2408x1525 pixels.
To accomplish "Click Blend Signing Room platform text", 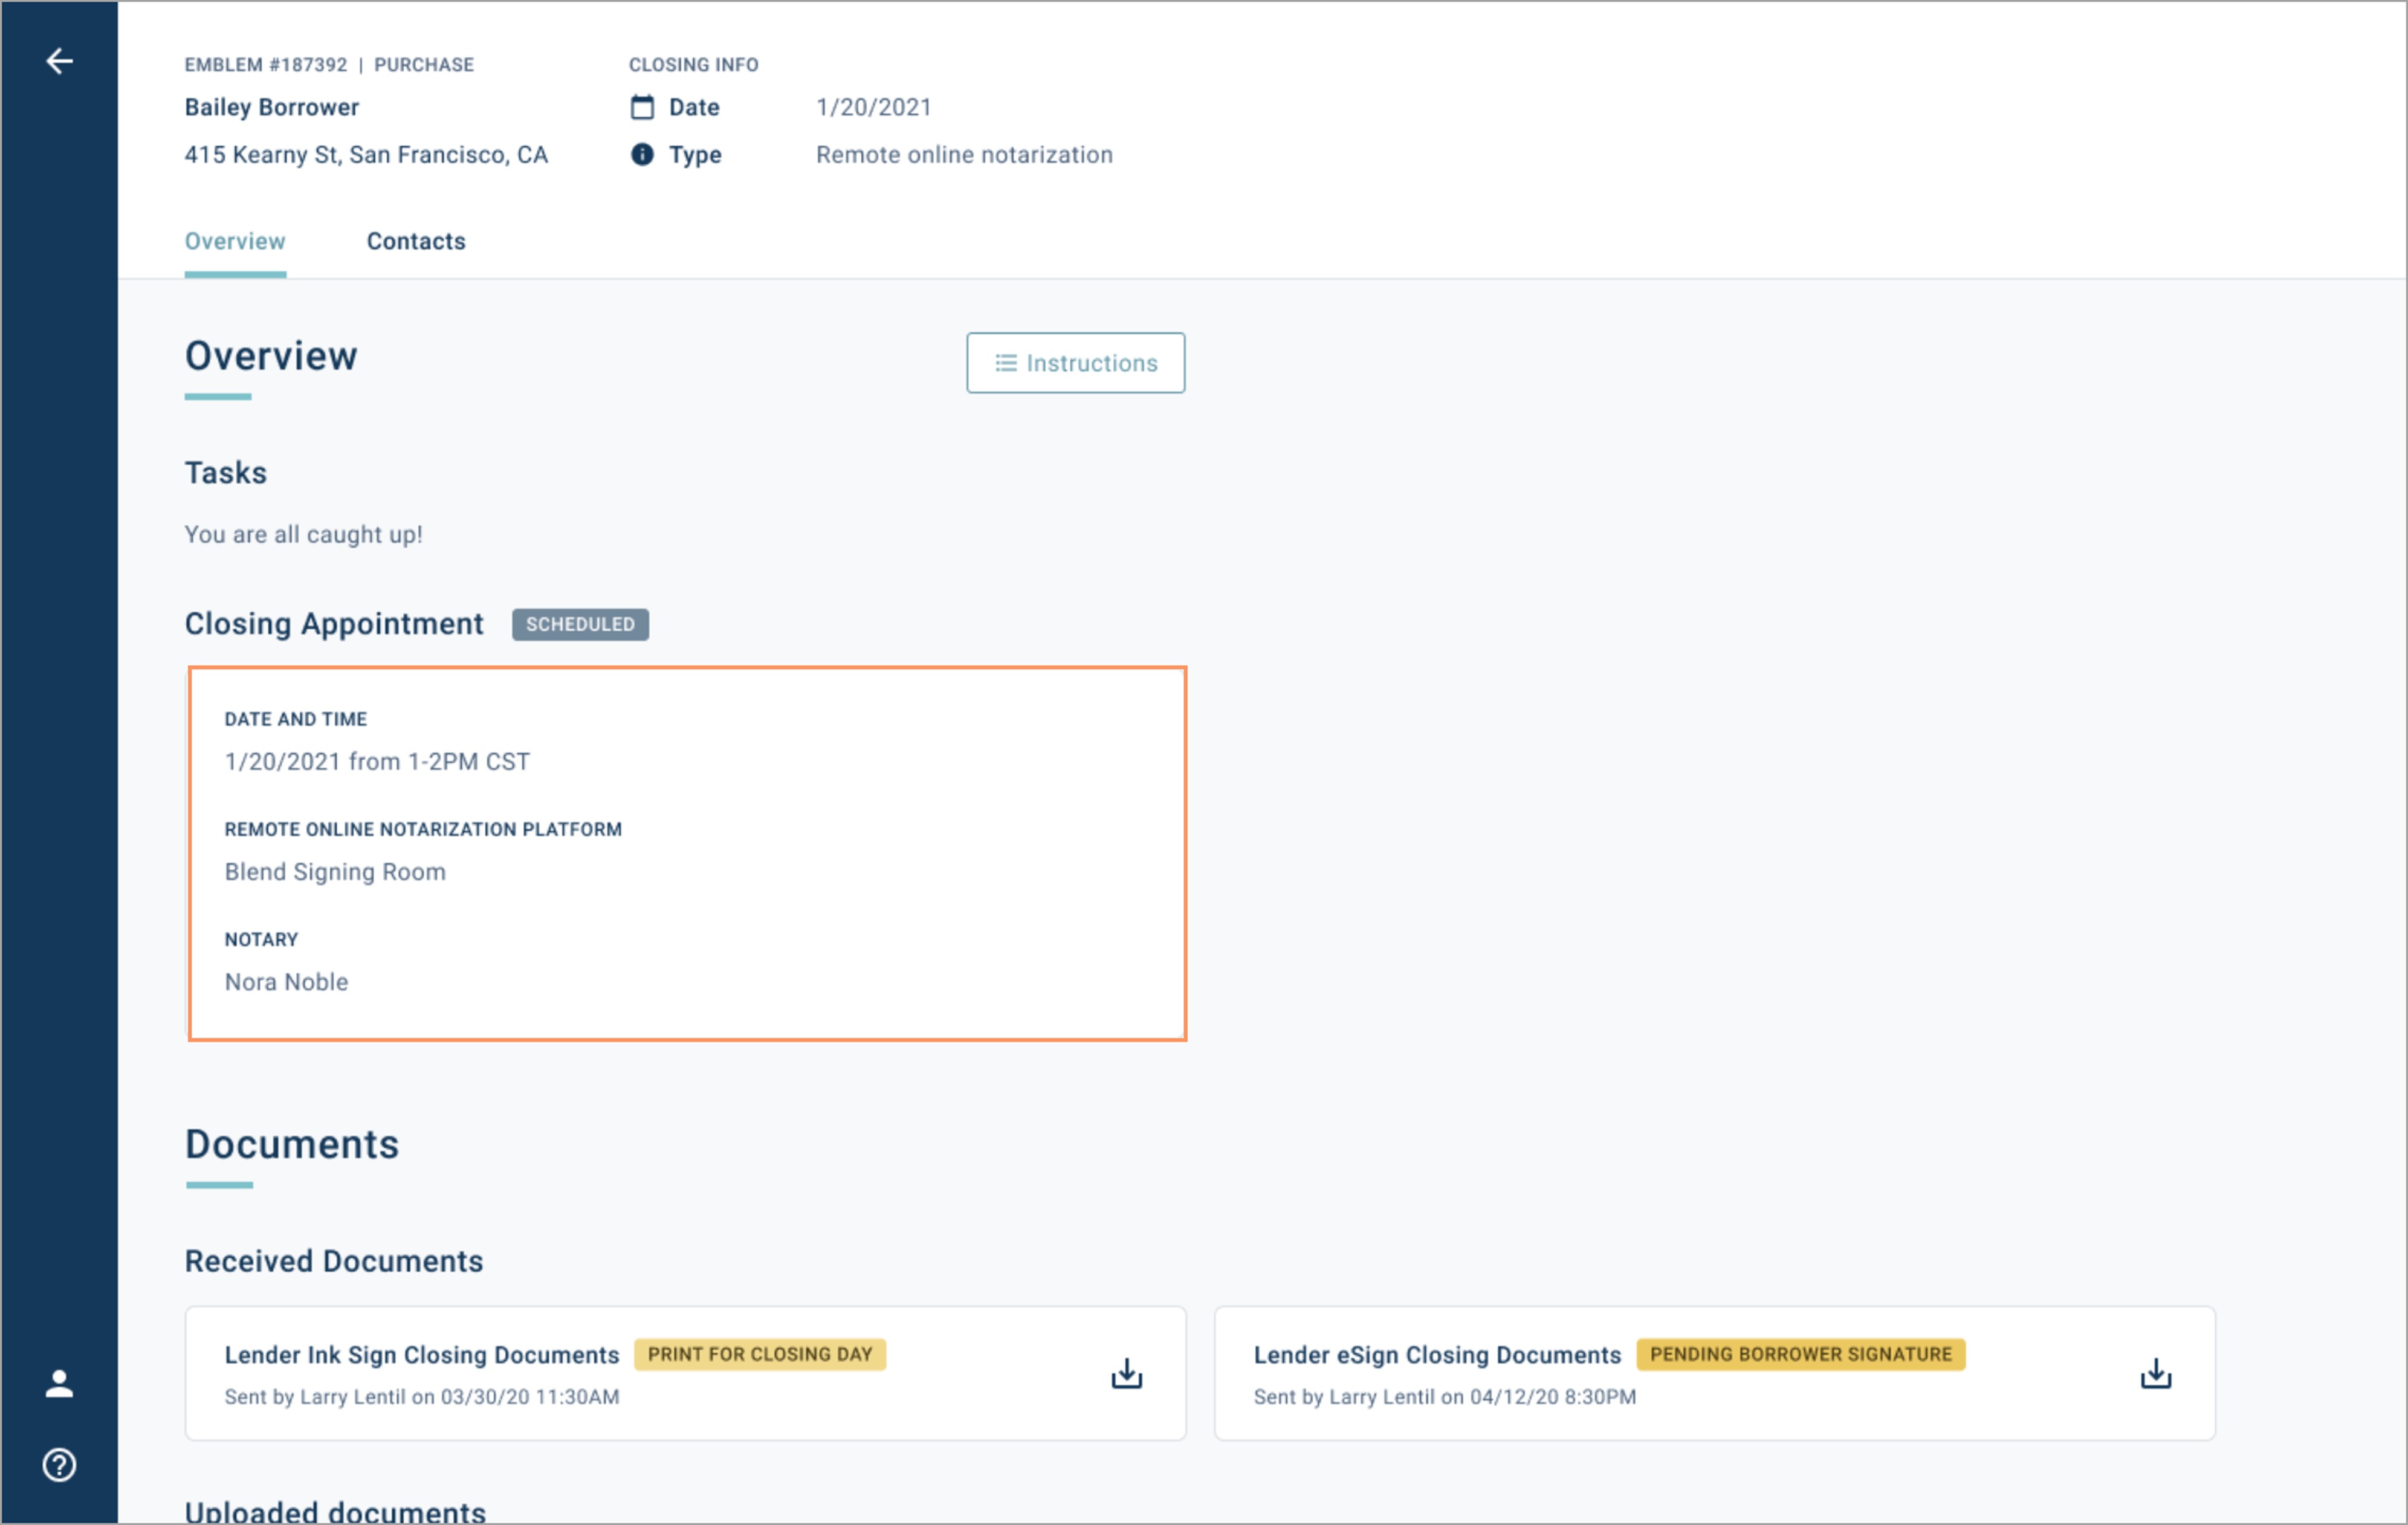I will [x=335, y=872].
